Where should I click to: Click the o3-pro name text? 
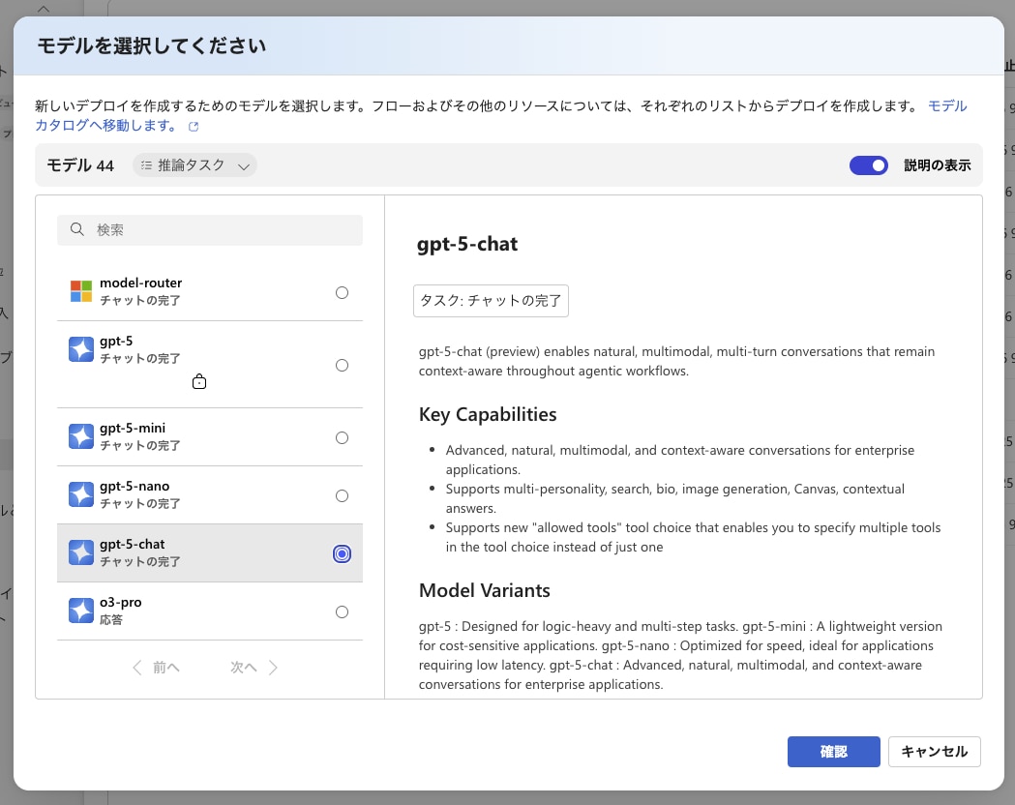coord(120,603)
